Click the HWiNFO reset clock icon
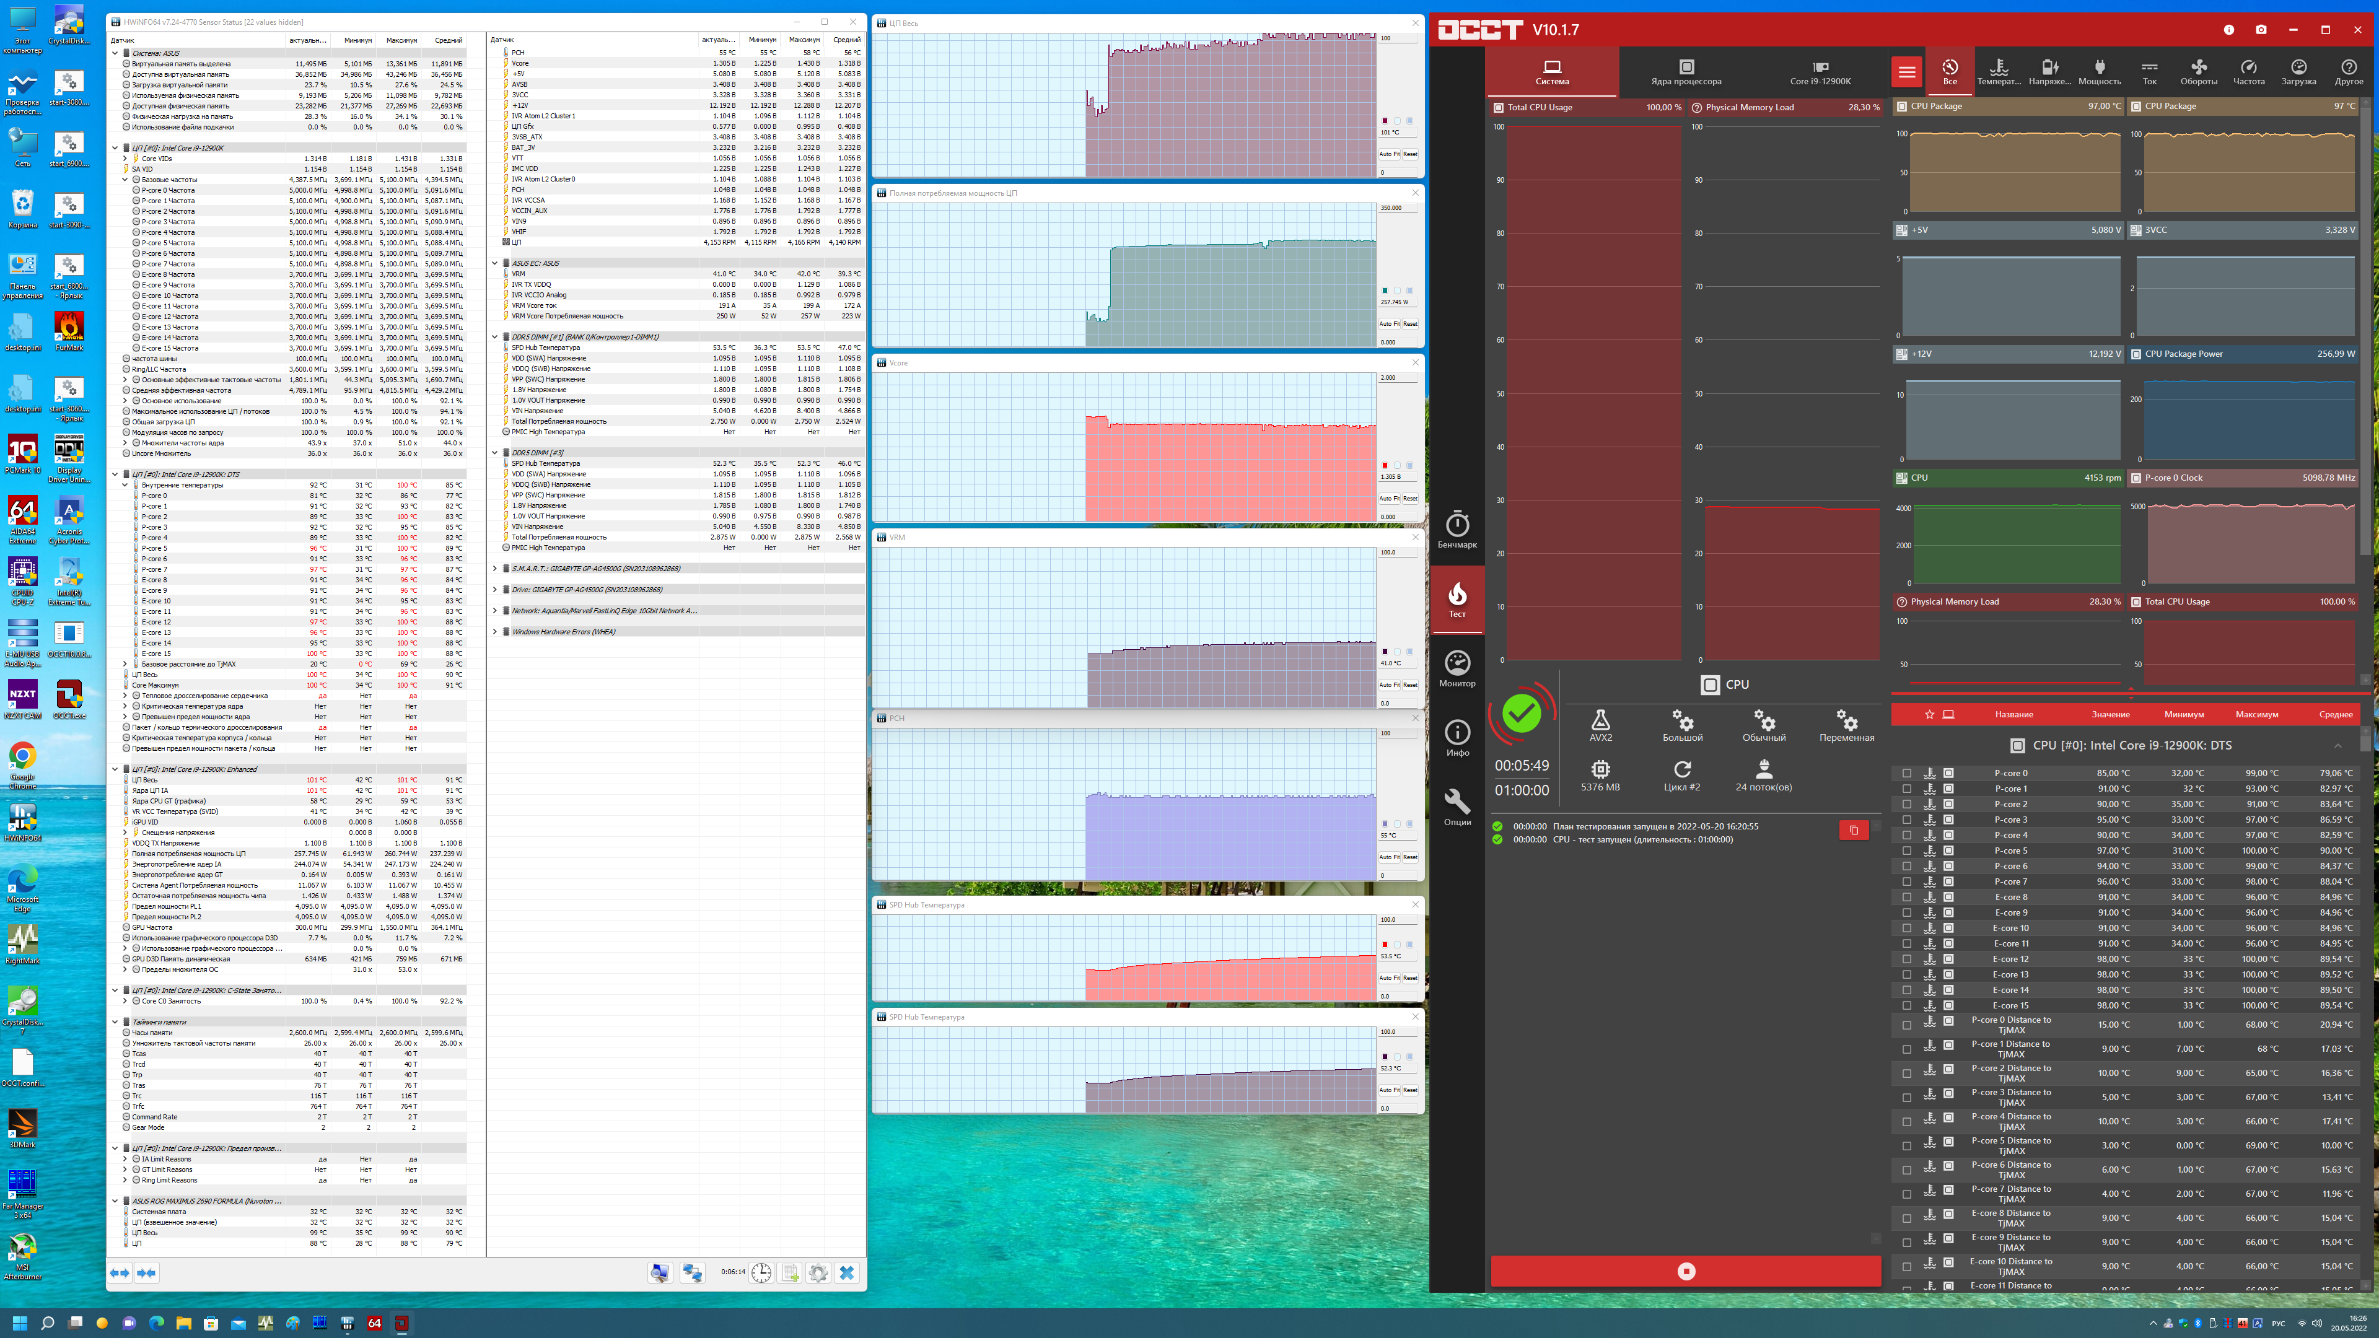 tap(761, 1272)
